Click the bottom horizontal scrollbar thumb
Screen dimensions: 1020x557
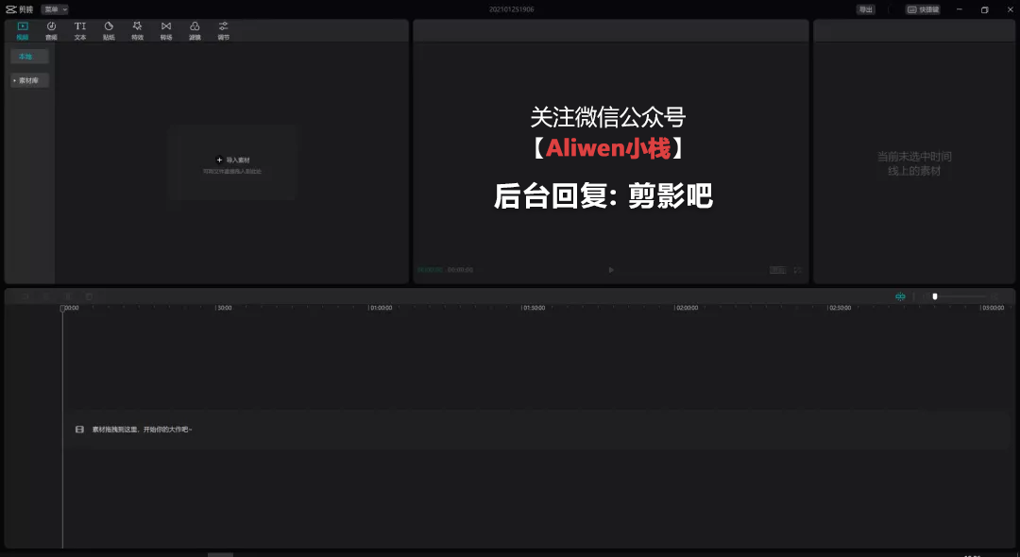tap(220, 554)
